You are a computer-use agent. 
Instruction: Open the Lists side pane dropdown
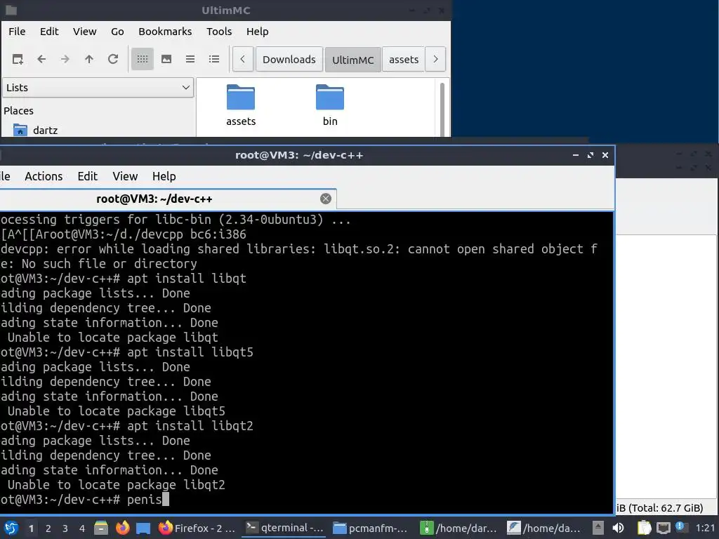click(x=98, y=88)
